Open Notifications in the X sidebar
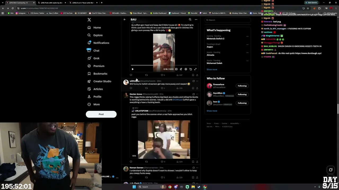The height and width of the screenshot is (190, 339). (x=98, y=43)
